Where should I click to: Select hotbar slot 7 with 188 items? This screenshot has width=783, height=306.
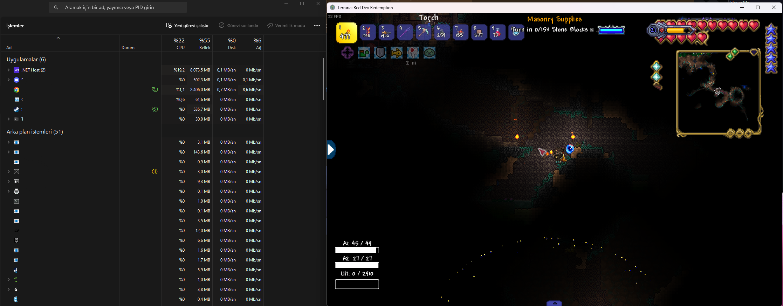(x=460, y=32)
